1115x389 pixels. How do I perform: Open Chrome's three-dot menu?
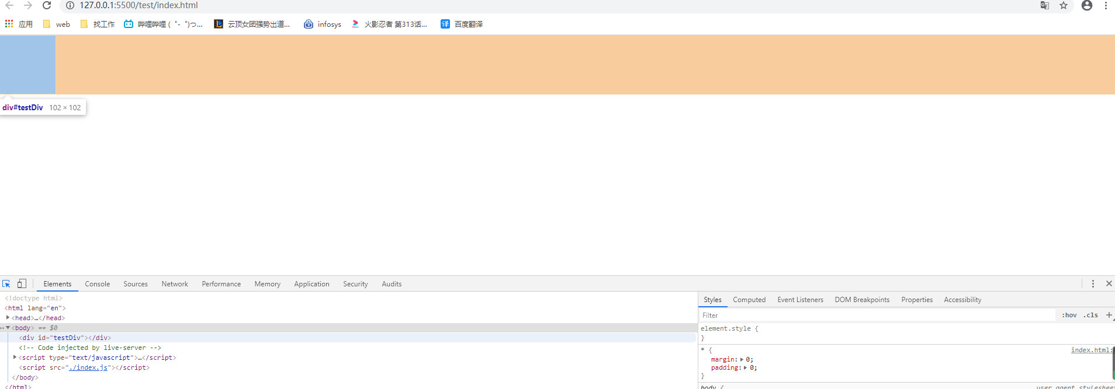point(1106,5)
